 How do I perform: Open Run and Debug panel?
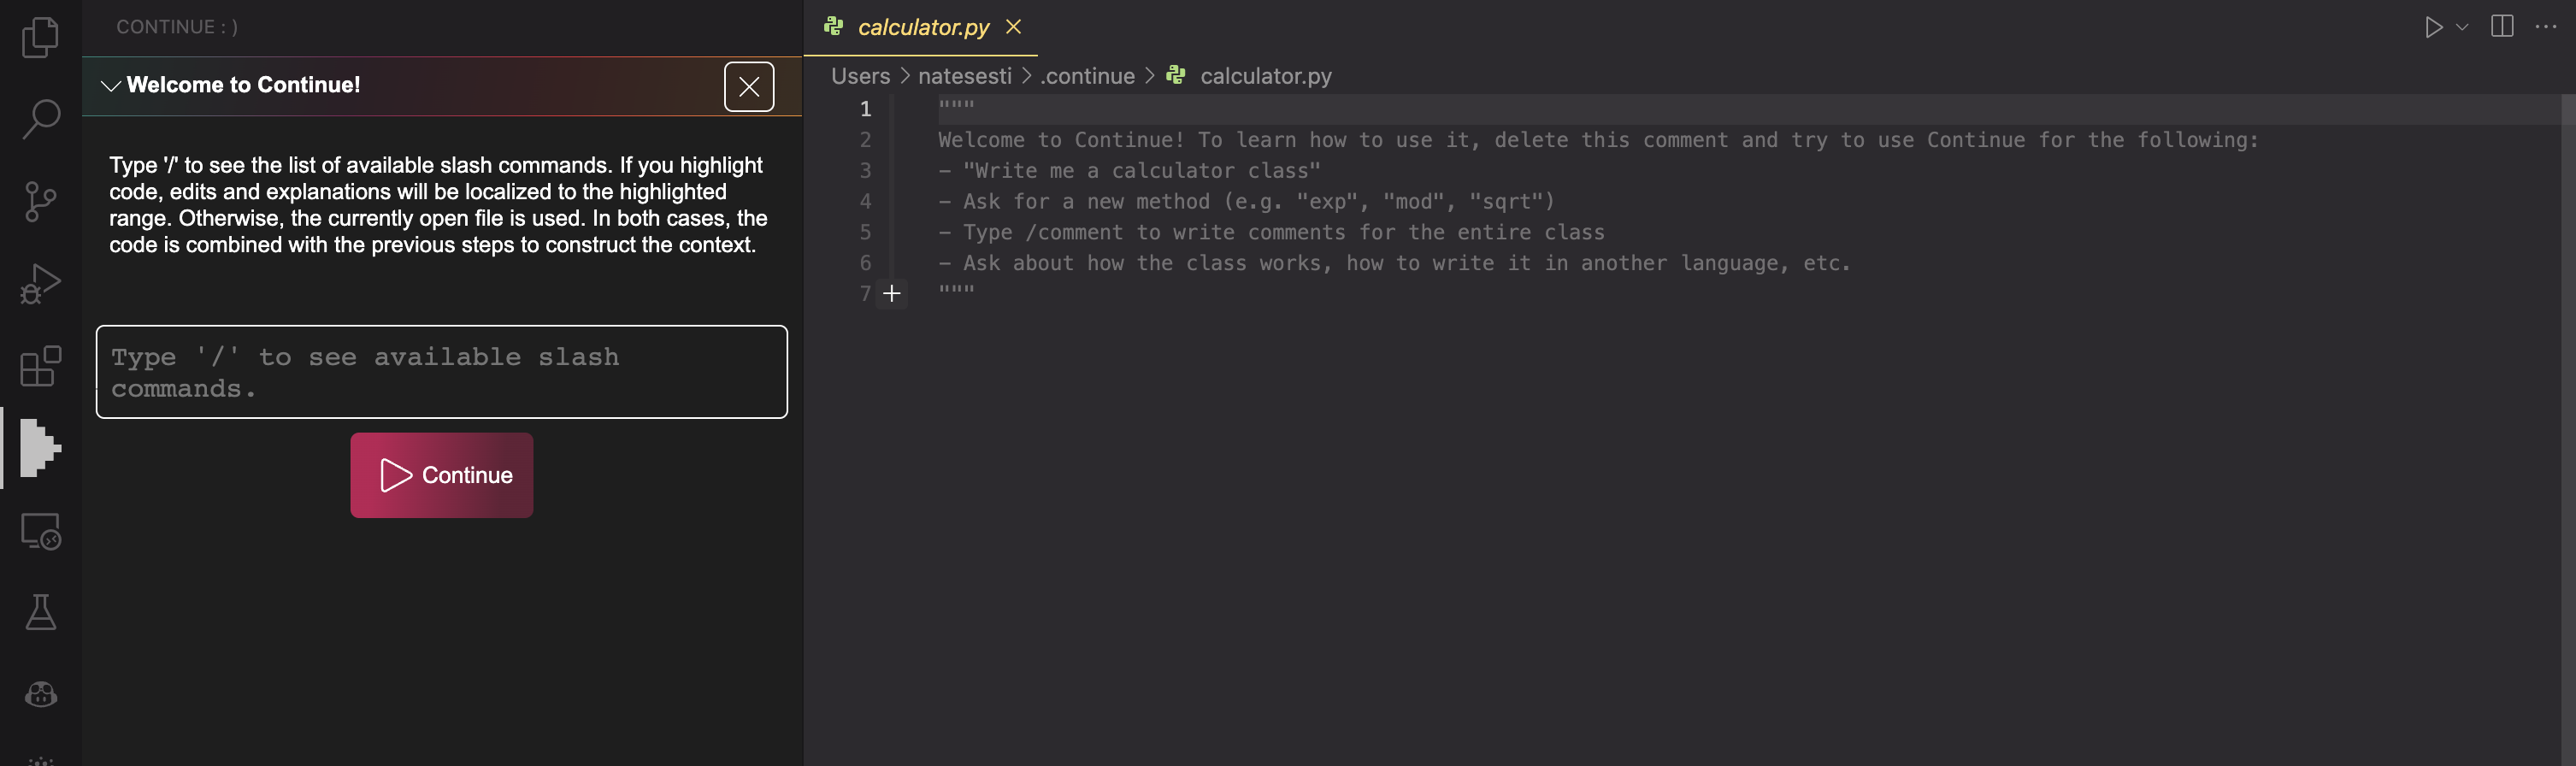point(39,281)
